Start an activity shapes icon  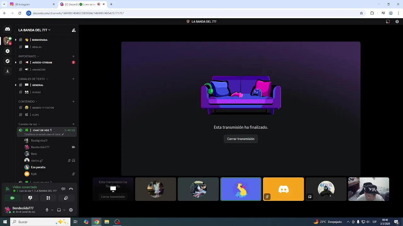(x=48, y=198)
